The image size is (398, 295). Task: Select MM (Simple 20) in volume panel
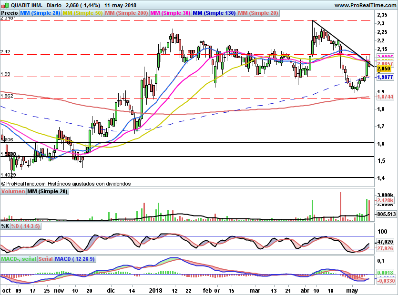[x=48, y=192]
